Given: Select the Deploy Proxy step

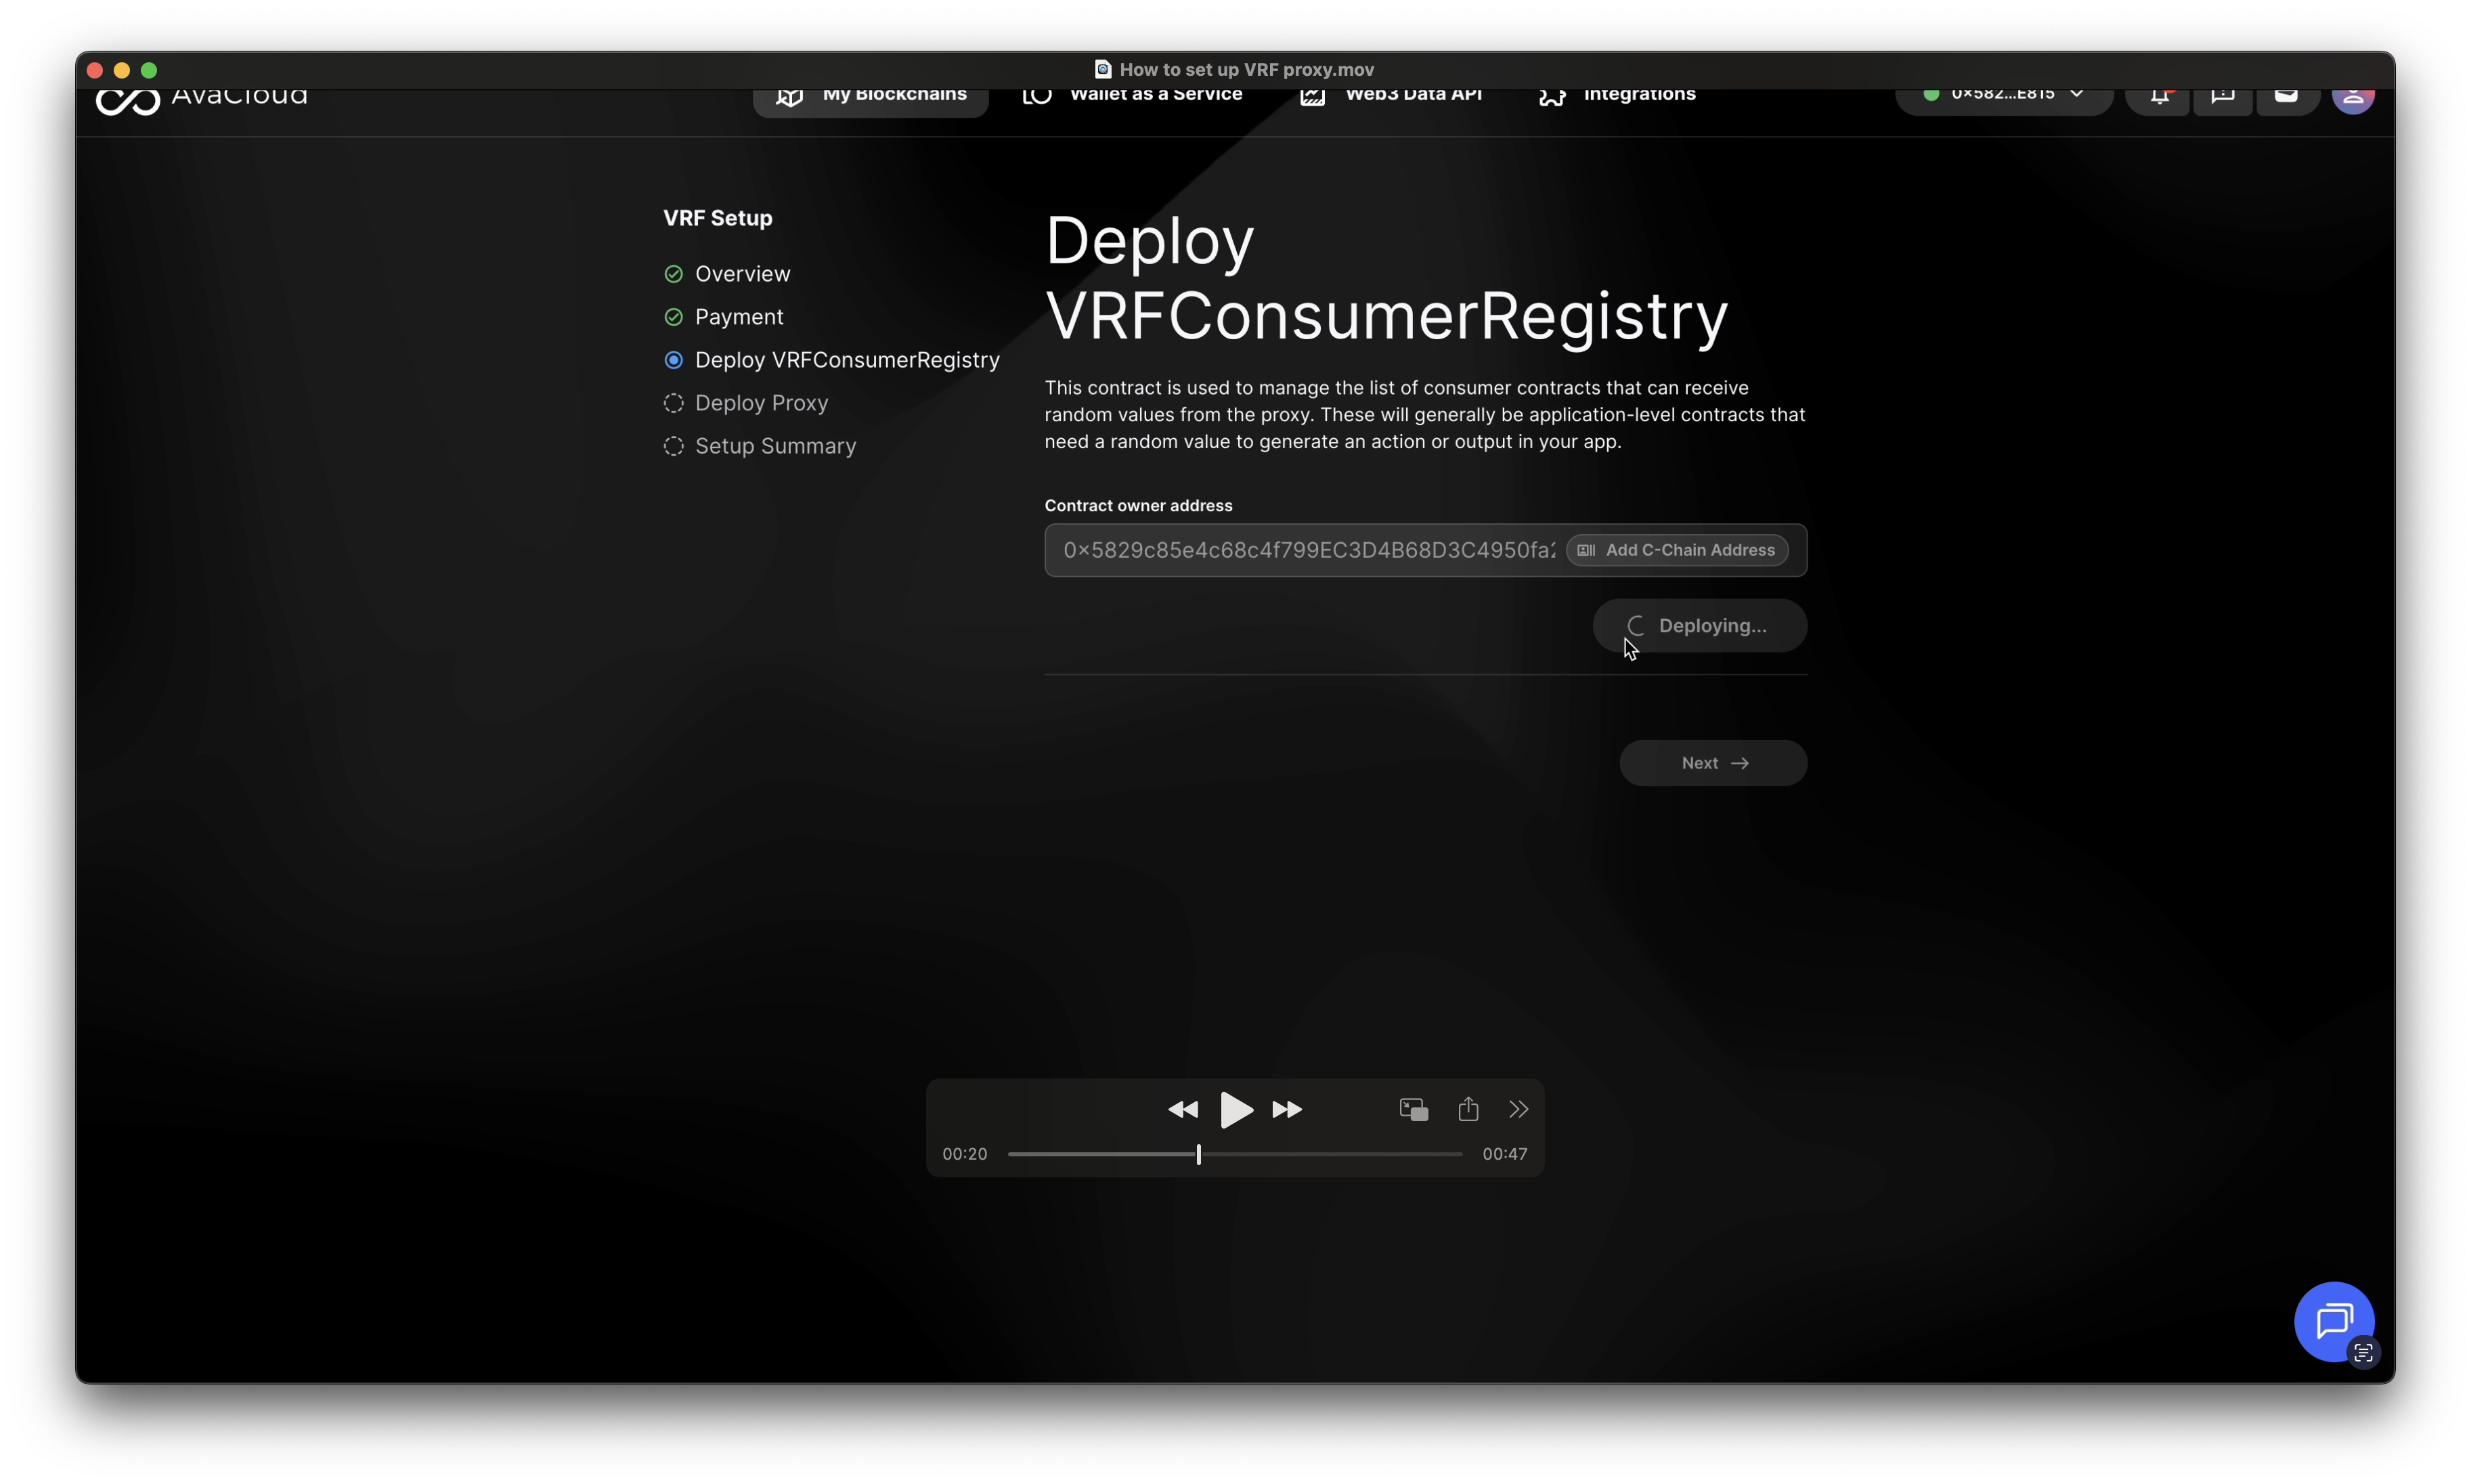Looking at the screenshot, I should coord(761,403).
